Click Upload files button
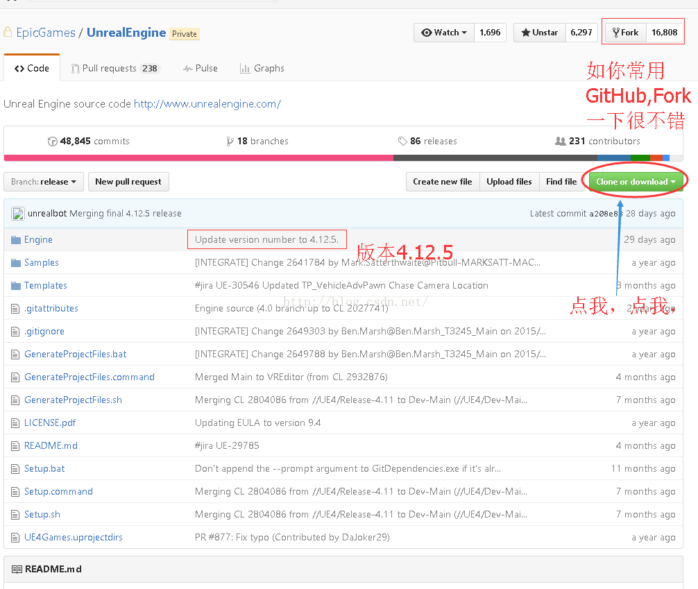 point(509,182)
